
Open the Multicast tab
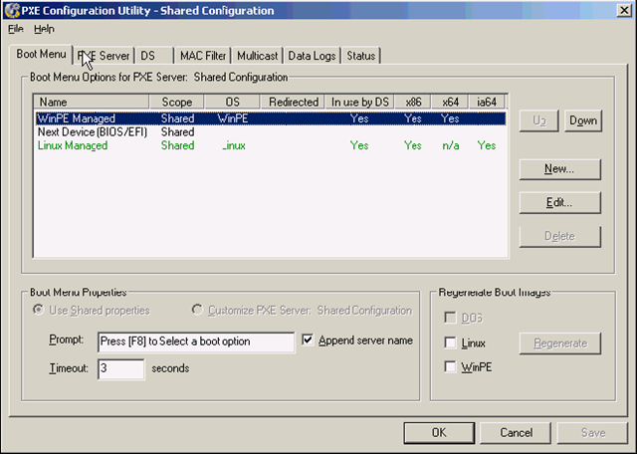click(258, 56)
